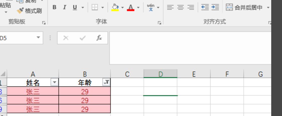Viewport: 282px width, 116px height.
Task: Increase indent
Action: click(x=215, y=7)
